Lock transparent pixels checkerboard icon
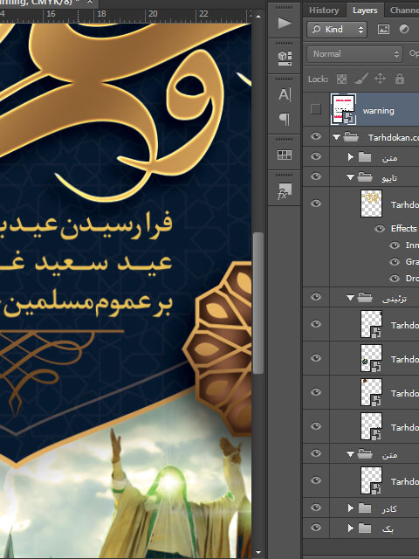The width and height of the screenshot is (419, 559). click(341, 79)
